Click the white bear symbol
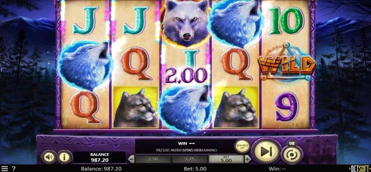The image size is (371, 172). pyautogui.click(x=185, y=23)
